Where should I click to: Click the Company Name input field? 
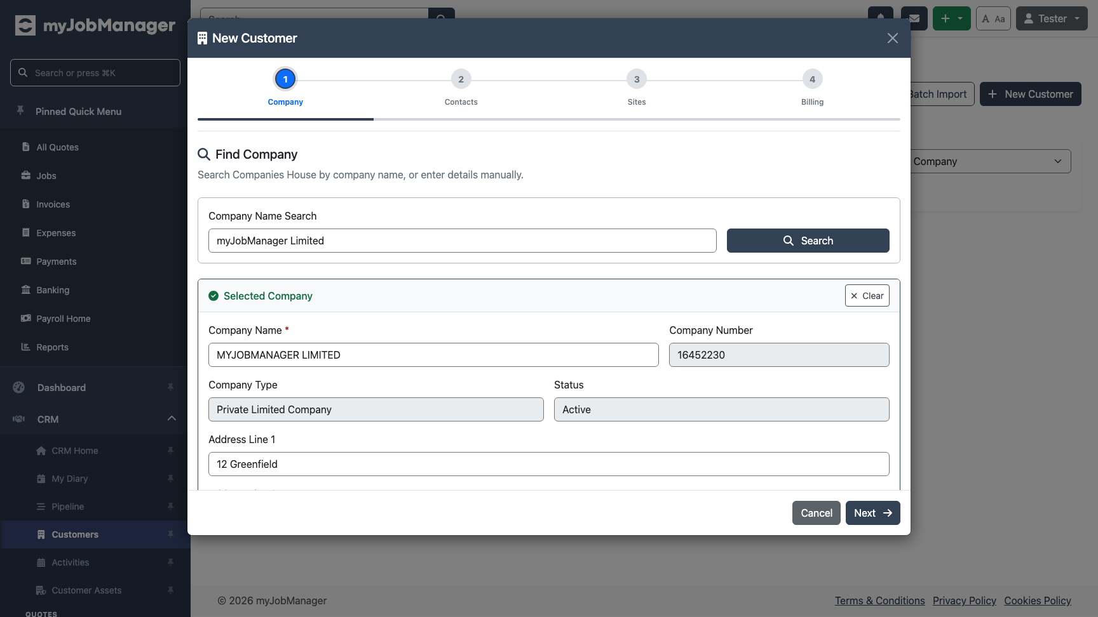coord(433,355)
